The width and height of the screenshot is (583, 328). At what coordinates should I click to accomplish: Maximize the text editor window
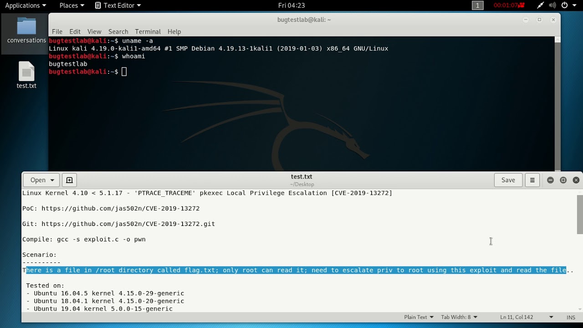point(563,180)
